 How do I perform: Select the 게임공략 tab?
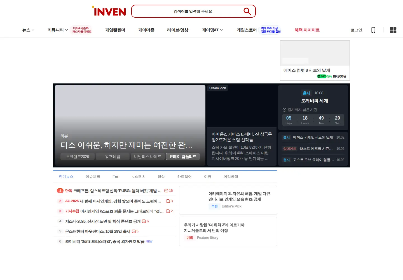(x=231, y=177)
